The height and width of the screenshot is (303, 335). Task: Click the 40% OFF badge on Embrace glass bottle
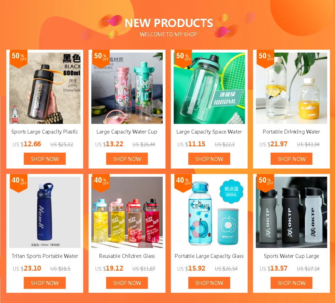pyautogui.click(x=183, y=183)
